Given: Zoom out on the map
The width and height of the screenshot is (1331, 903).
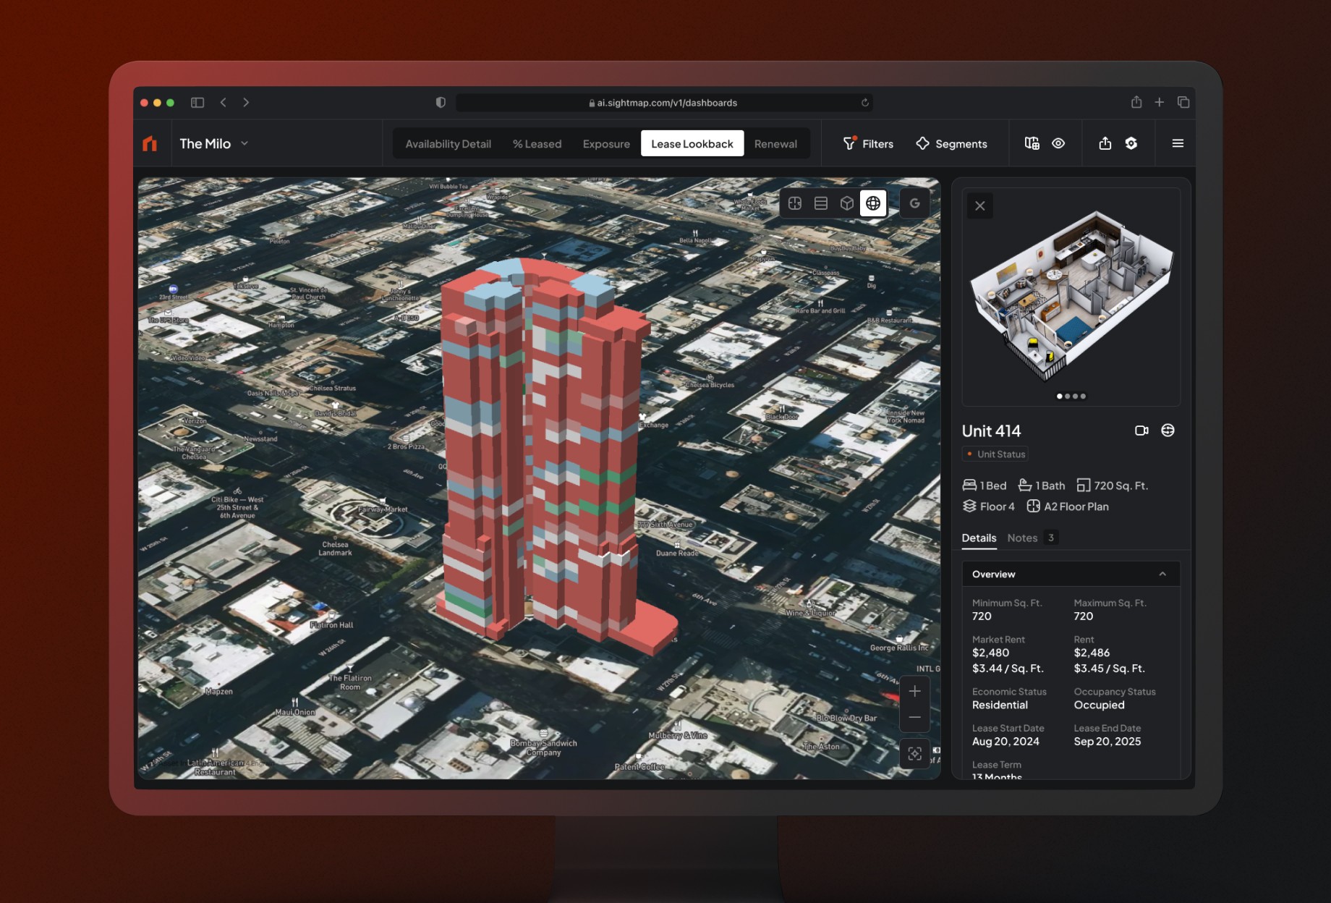Looking at the screenshot, I should tap(915, 717).
